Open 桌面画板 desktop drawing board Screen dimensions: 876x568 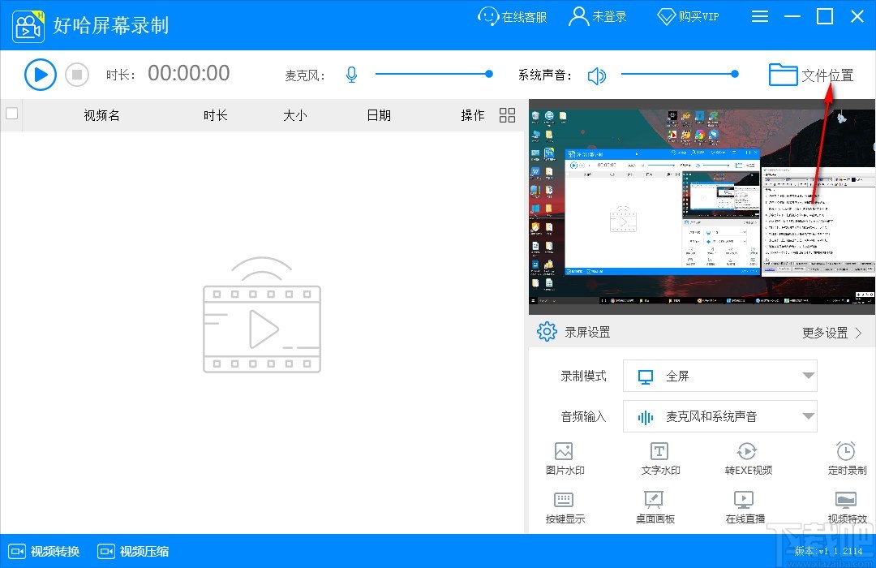point(655,507)
